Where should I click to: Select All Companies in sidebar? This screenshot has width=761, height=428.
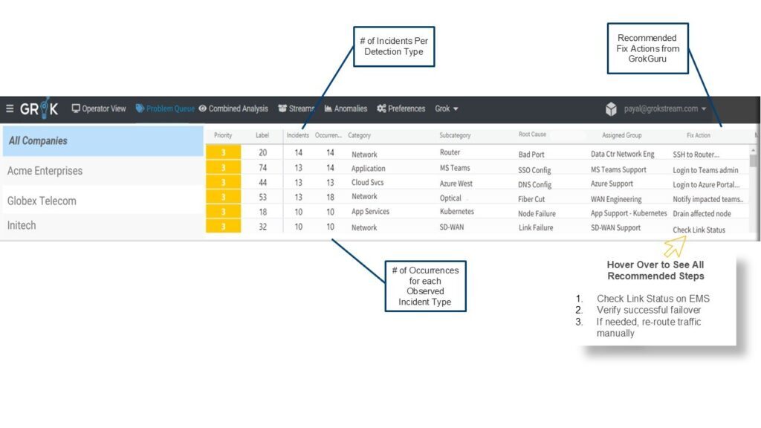[x=103, y=140]
